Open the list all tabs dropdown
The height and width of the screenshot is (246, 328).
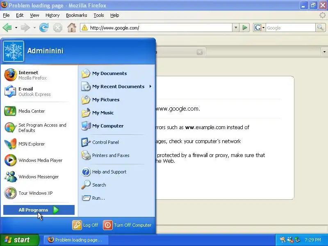click(324, 52)
